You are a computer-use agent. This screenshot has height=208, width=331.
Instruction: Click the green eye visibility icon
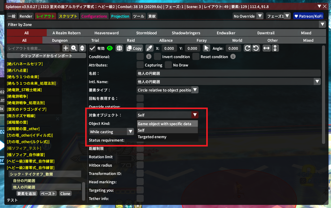pyautogui.click(x=110, y=48)
